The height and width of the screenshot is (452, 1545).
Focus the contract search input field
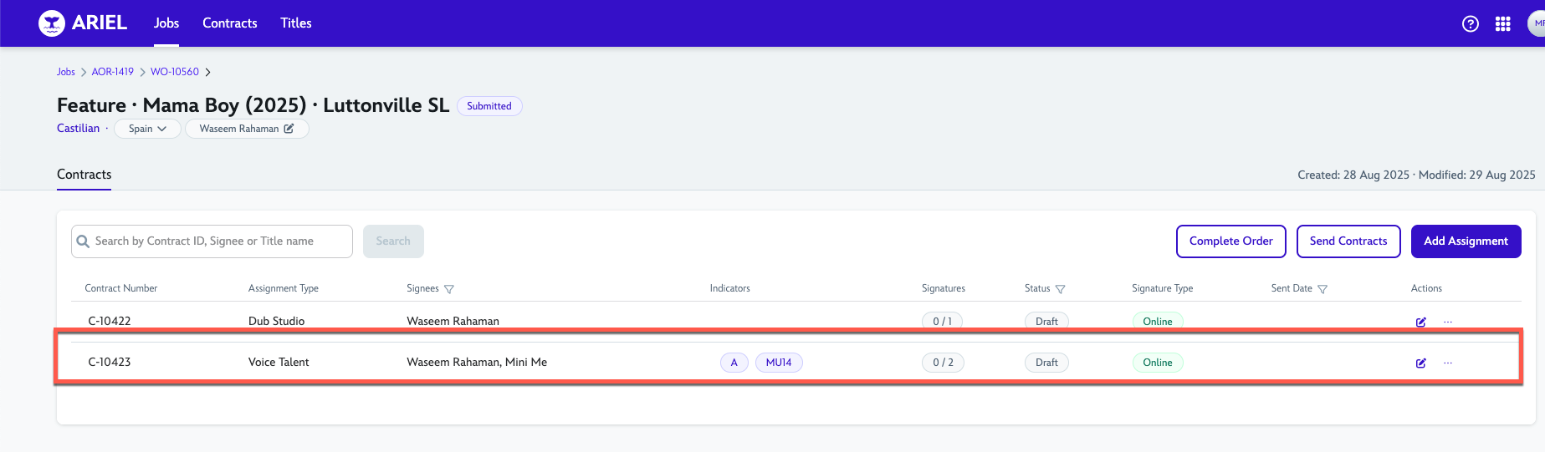point(219,241)
